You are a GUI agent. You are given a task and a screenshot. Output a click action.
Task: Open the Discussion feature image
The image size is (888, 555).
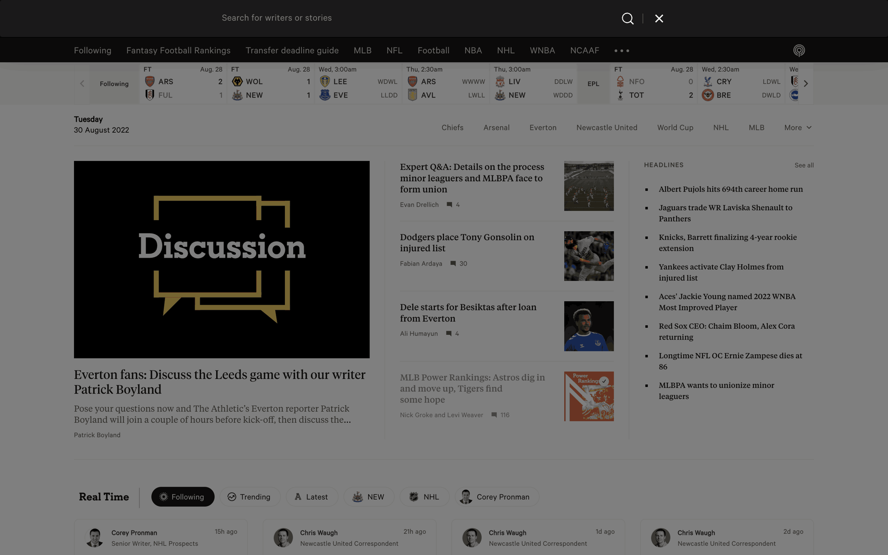coord(222,259)
